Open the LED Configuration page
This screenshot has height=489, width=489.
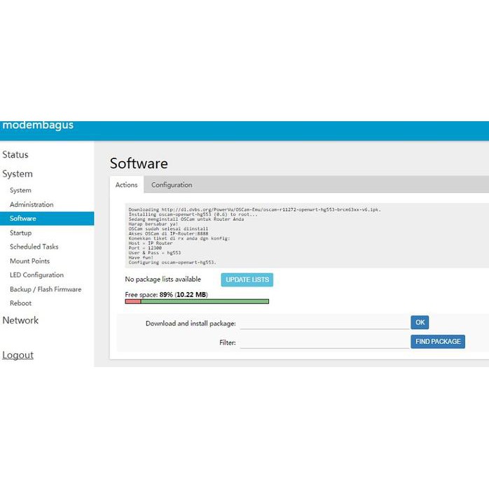(36, 275)
